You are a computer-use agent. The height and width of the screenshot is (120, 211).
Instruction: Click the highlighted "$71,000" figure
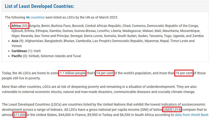coord(20,115)
